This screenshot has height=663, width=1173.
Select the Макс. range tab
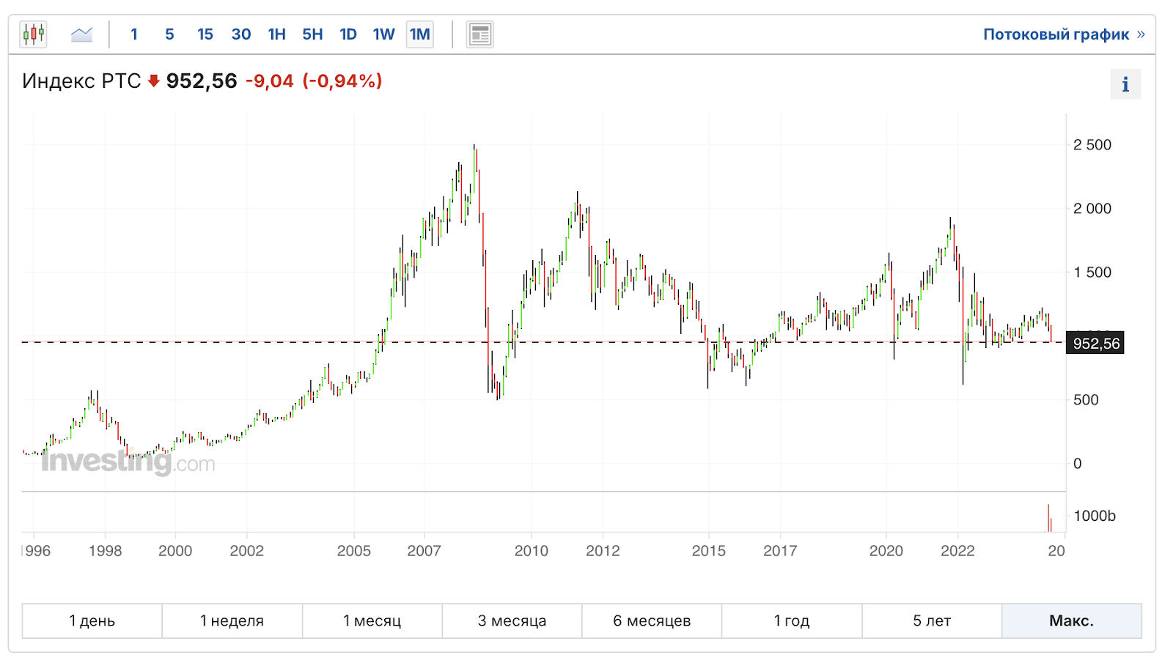1072,621
